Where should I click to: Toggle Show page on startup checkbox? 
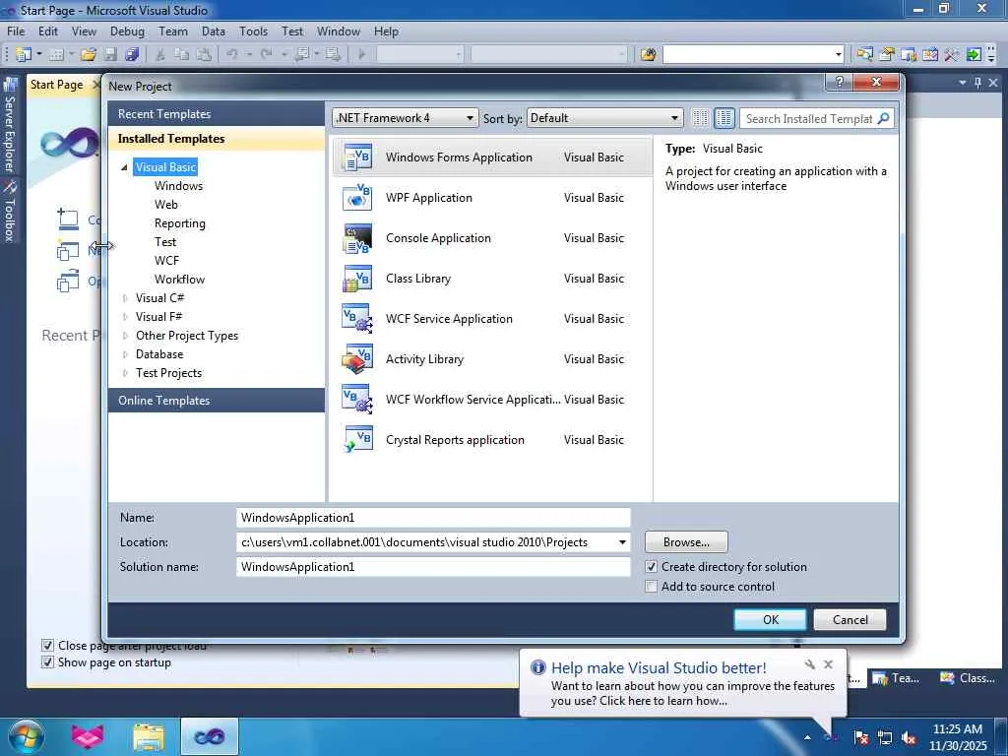pos(47,662)
